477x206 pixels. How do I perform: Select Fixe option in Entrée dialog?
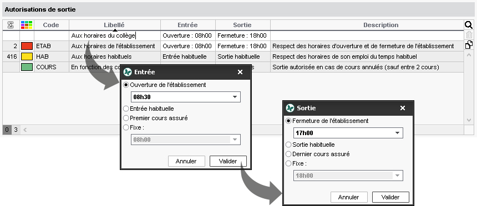[x=126, y=127]
